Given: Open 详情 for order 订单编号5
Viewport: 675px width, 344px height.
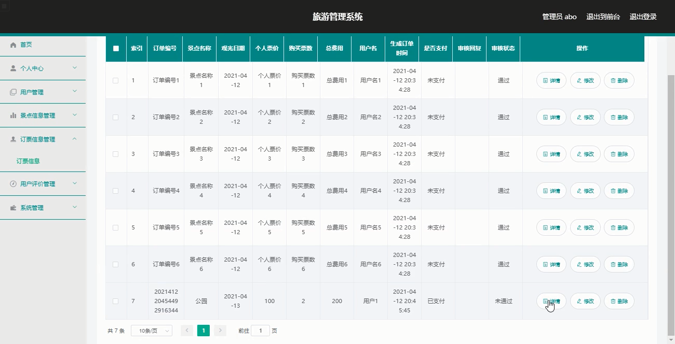Looking at the screenshot, I should point(551,227).
